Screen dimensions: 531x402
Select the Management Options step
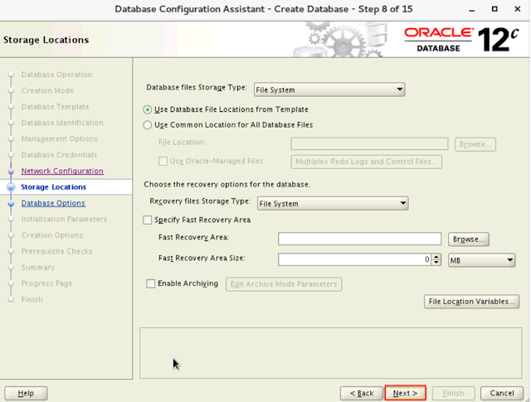point(59,138)
